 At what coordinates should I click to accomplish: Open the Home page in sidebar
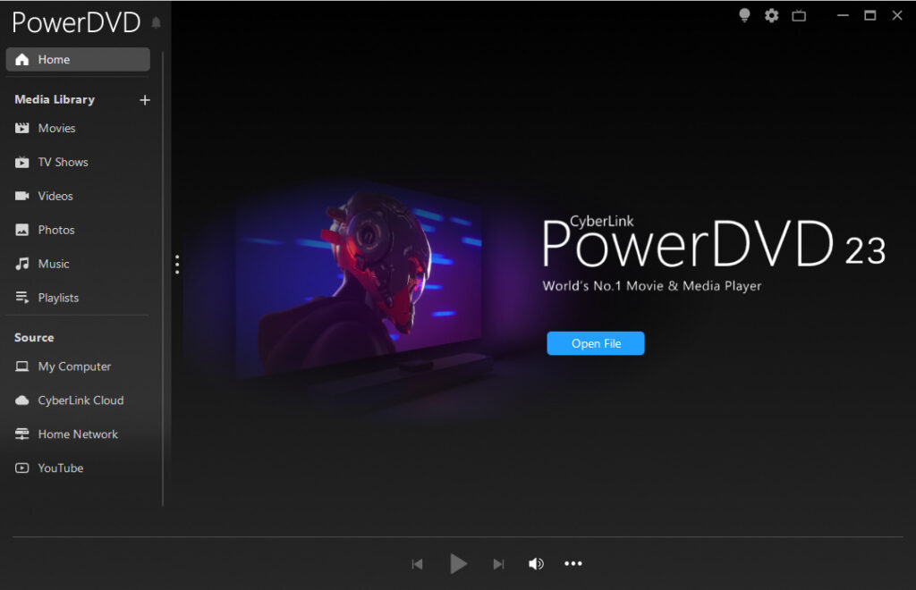coord(78,60)
